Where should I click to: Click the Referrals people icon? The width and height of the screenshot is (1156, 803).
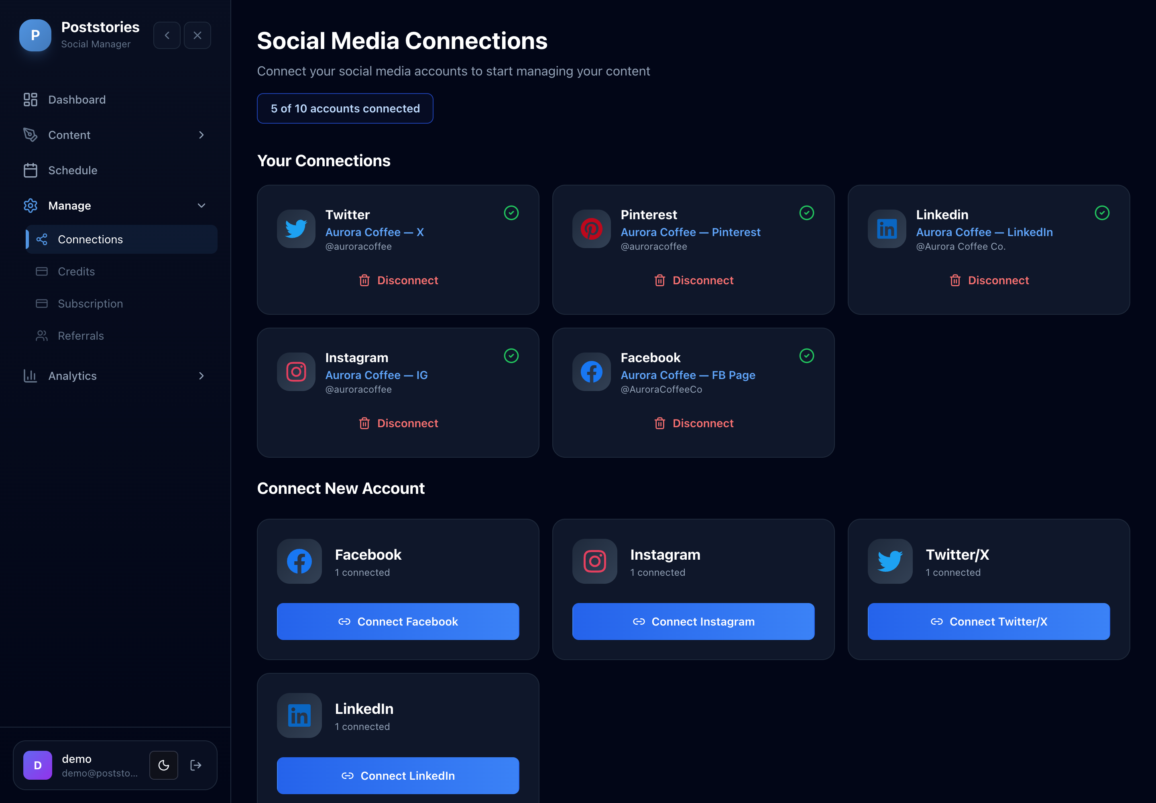click(42, 336)
